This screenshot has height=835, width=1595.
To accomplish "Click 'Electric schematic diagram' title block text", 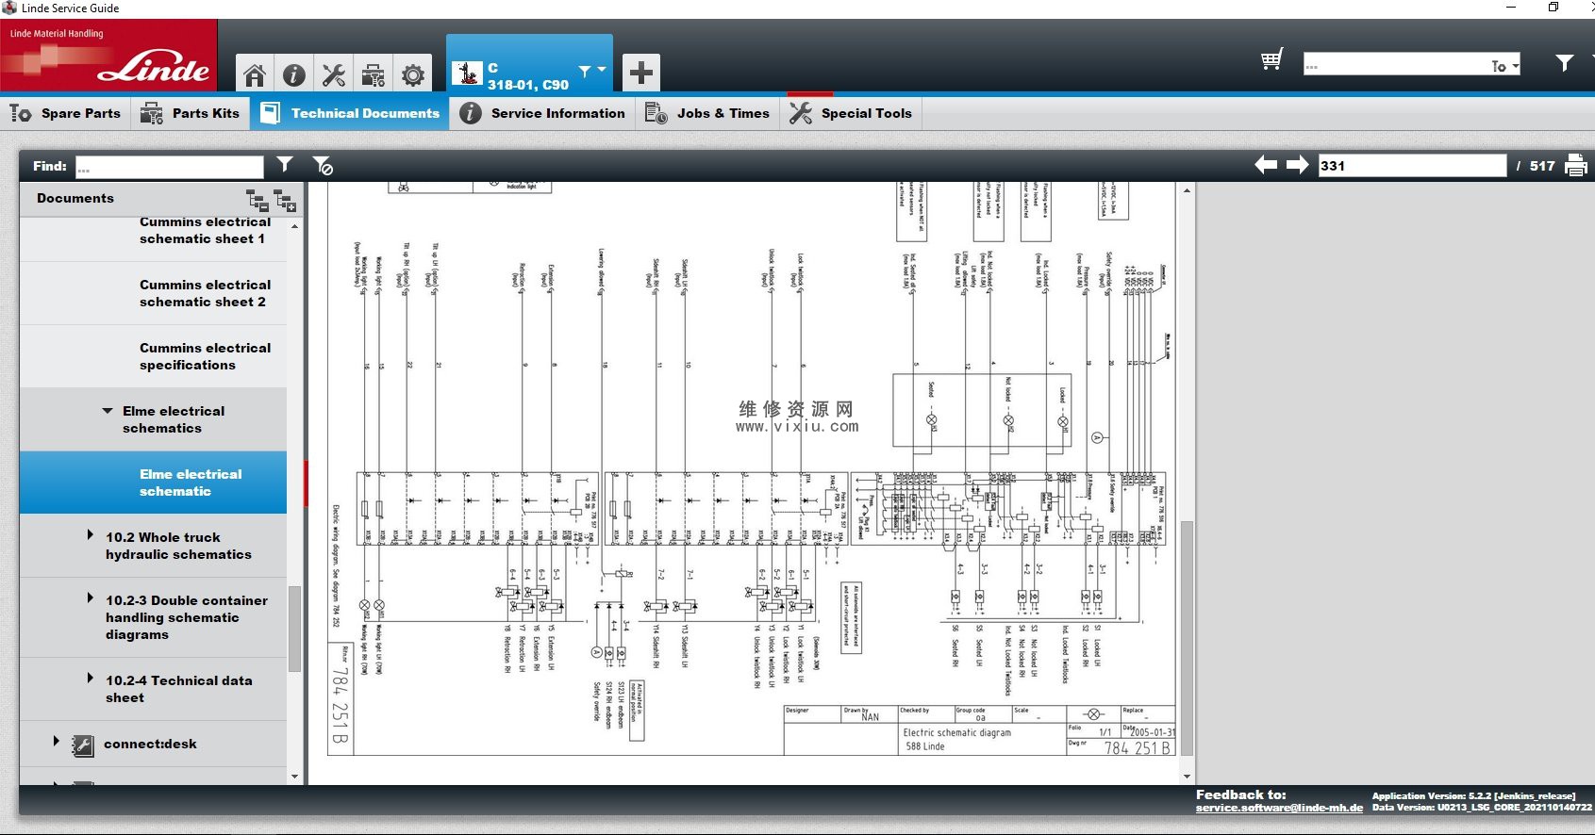I will click(x=956, y=732).
